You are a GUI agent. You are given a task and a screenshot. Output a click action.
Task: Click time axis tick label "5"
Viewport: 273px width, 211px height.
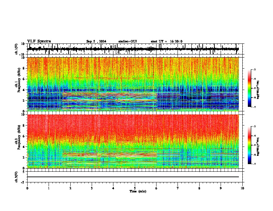click(135, 188)
